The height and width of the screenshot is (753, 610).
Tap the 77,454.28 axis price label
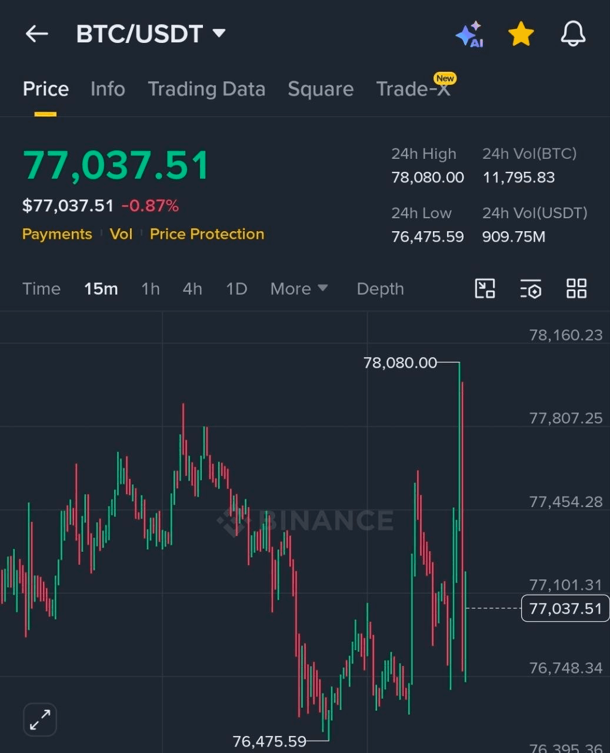(x=566, y=502)
